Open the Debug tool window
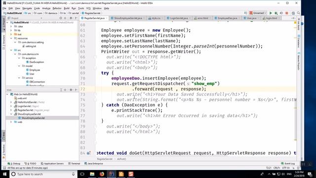 coord(14,164)
